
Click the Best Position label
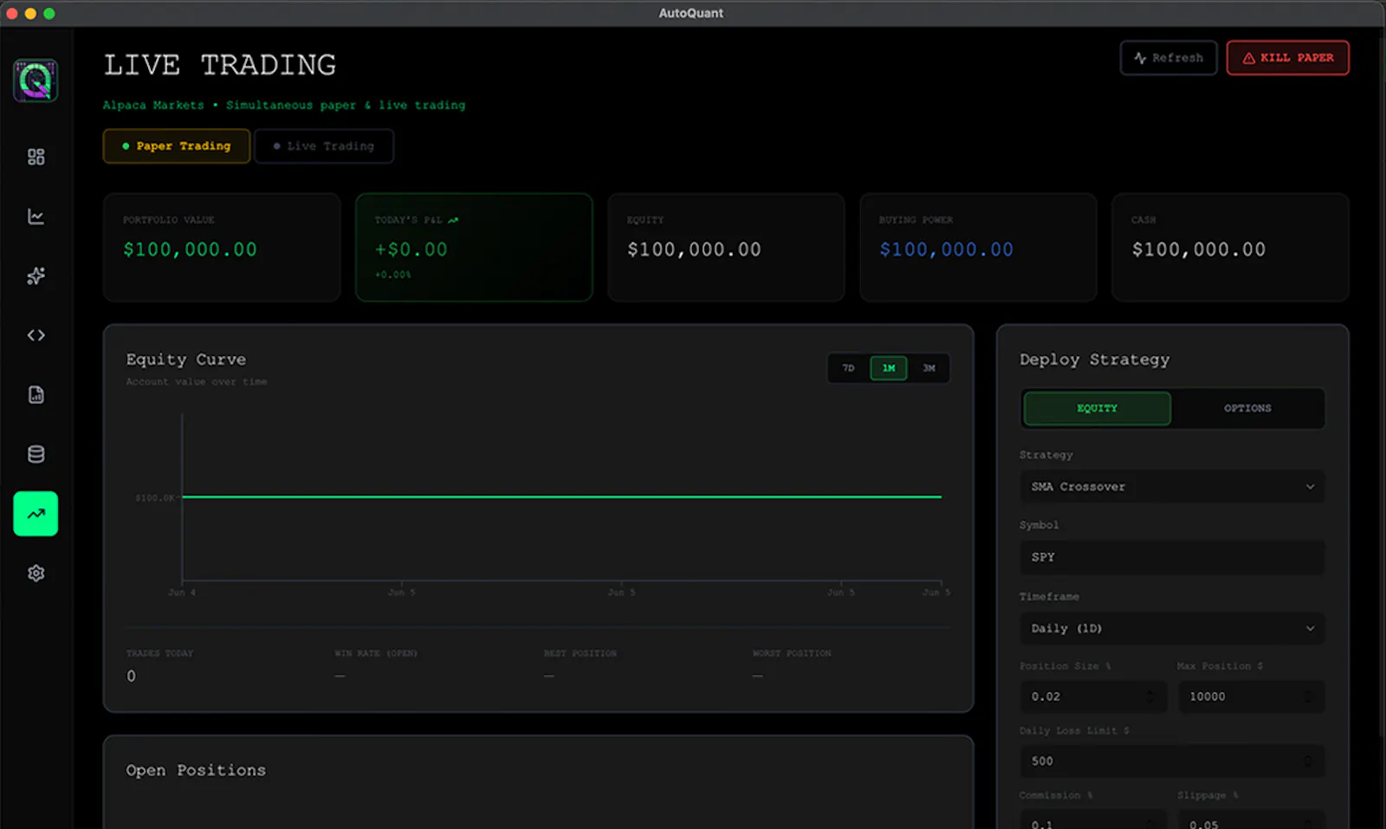(x=580, y=653)
